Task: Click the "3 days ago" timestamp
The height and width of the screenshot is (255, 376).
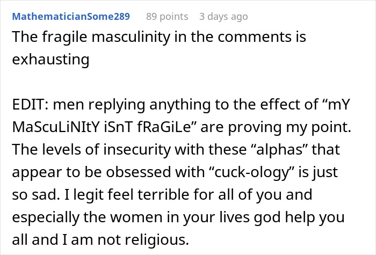Action: (x=223, y=17)
